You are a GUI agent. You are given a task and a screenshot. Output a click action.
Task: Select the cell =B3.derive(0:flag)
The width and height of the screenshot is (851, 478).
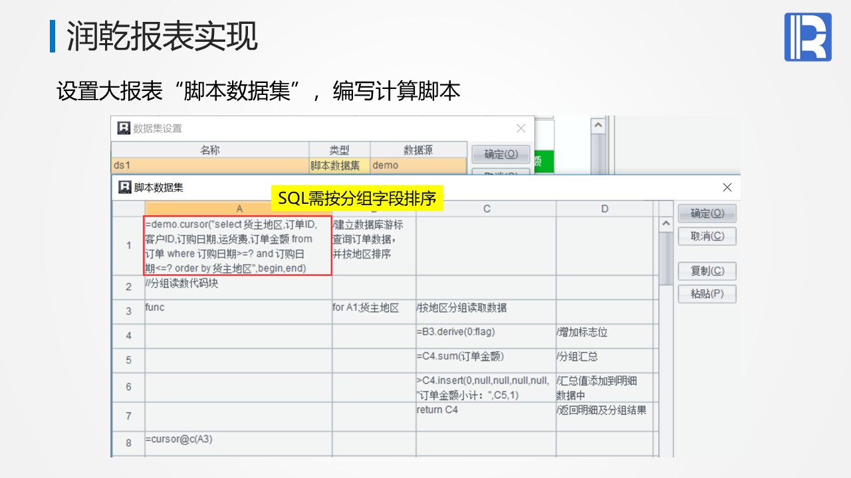click(x=487, y=336)
